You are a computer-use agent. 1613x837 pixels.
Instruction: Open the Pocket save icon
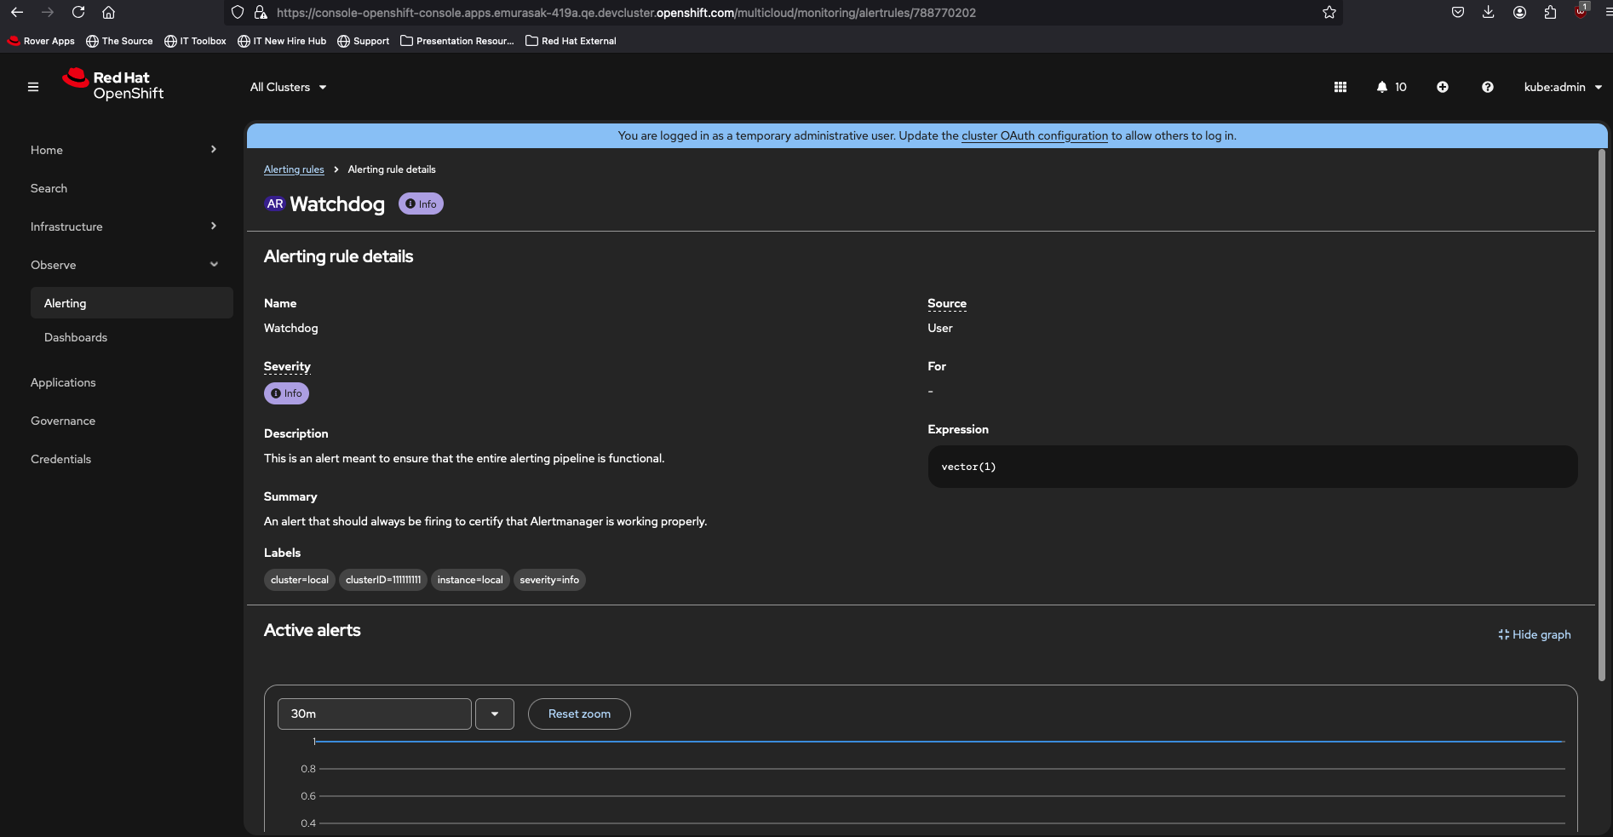point(1458,12)
